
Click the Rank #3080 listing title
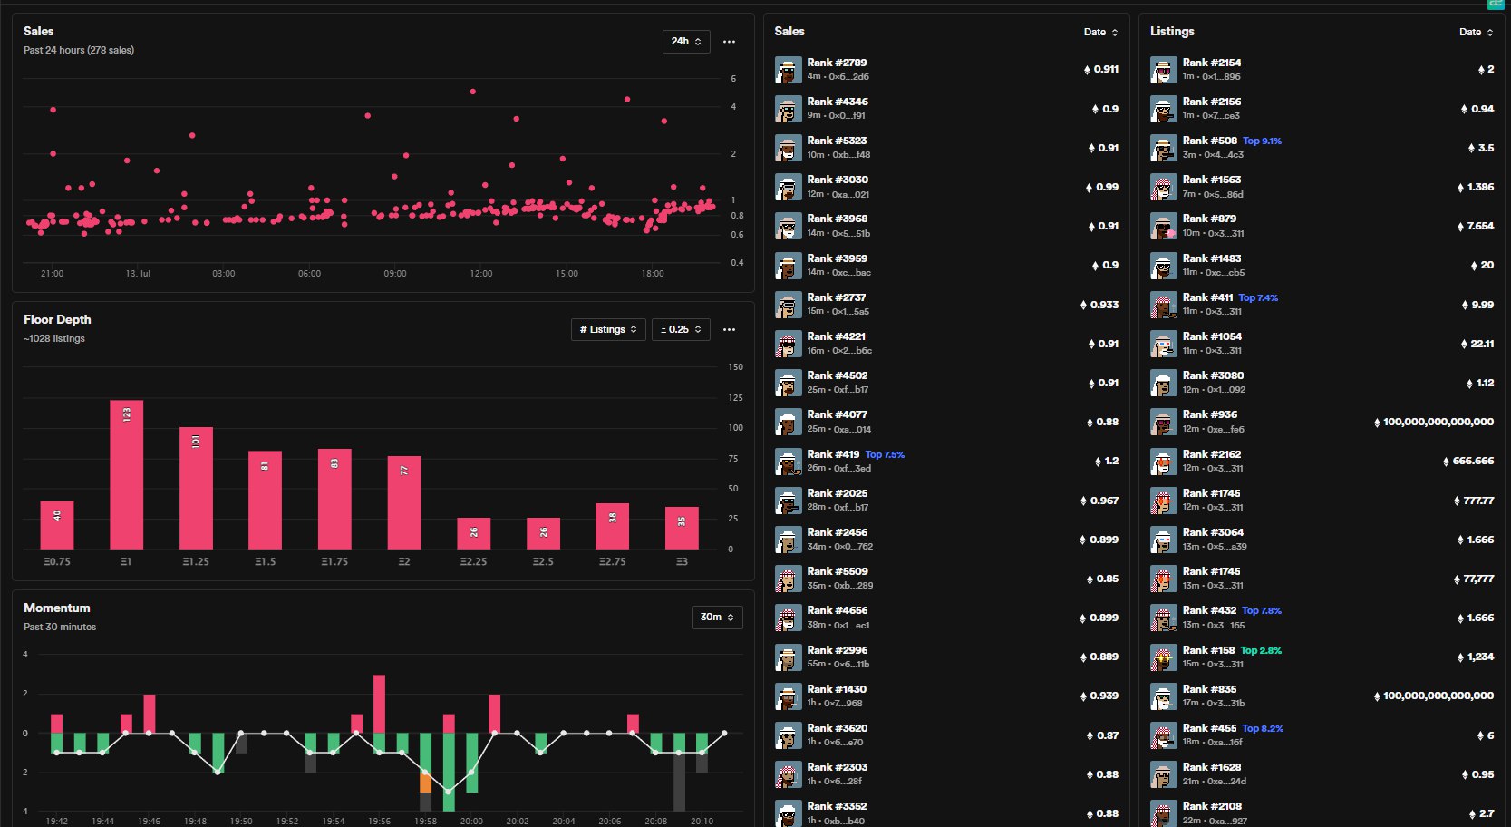coord(1214,375)
